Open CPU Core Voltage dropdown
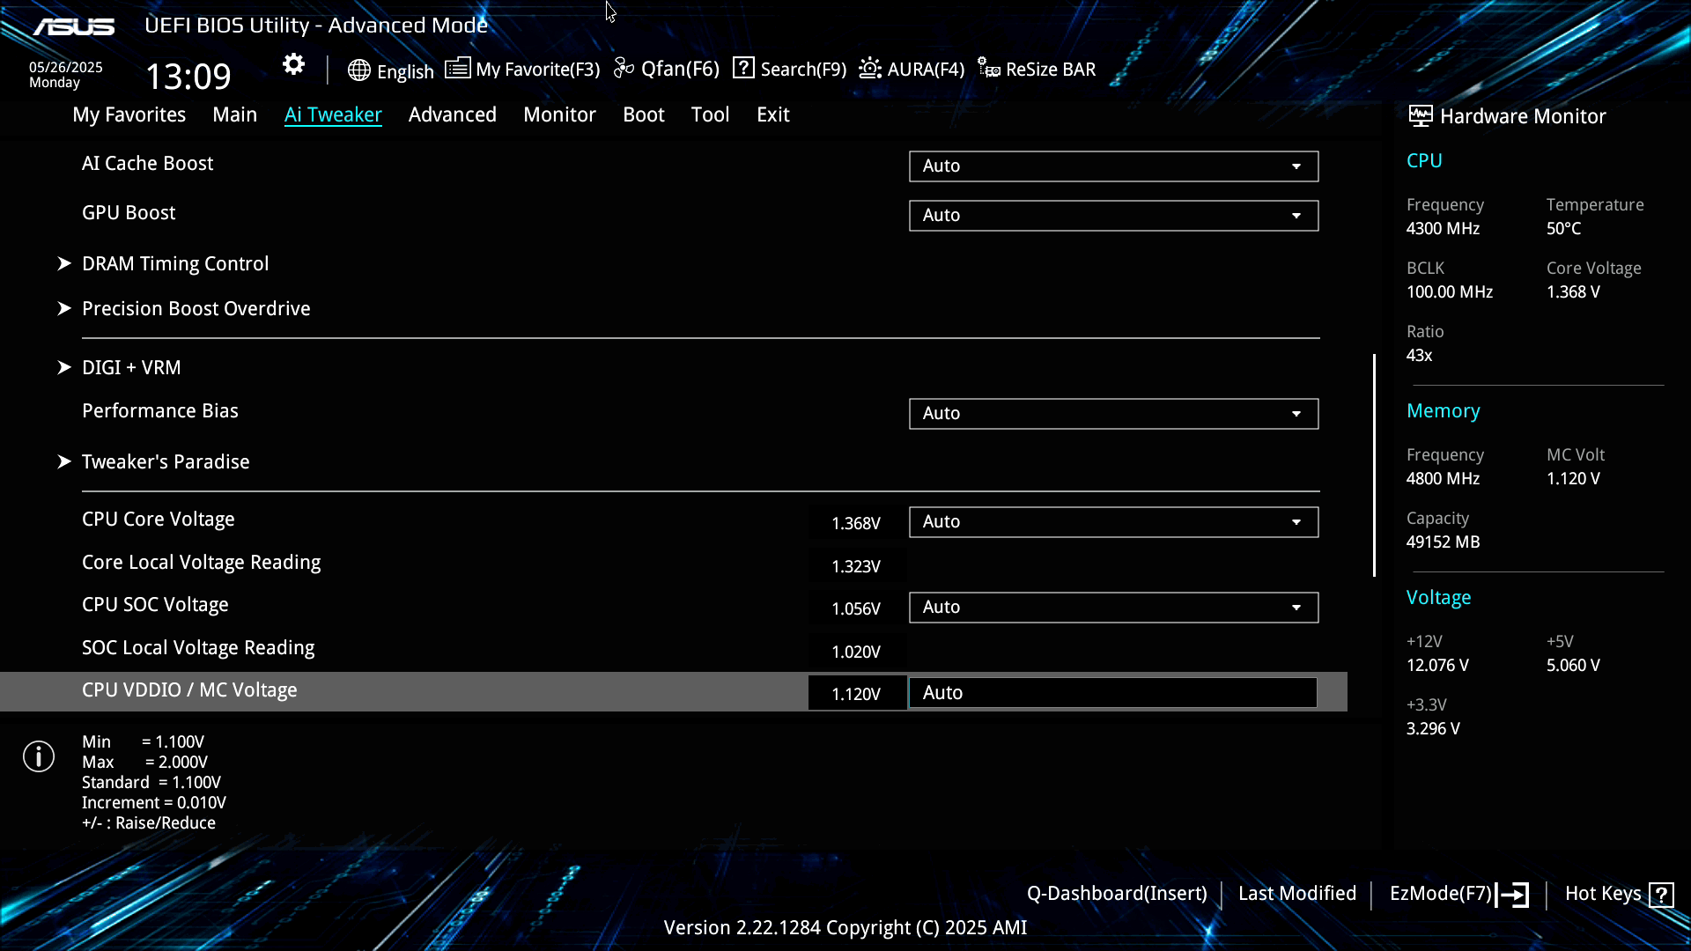 (1113, 522)
